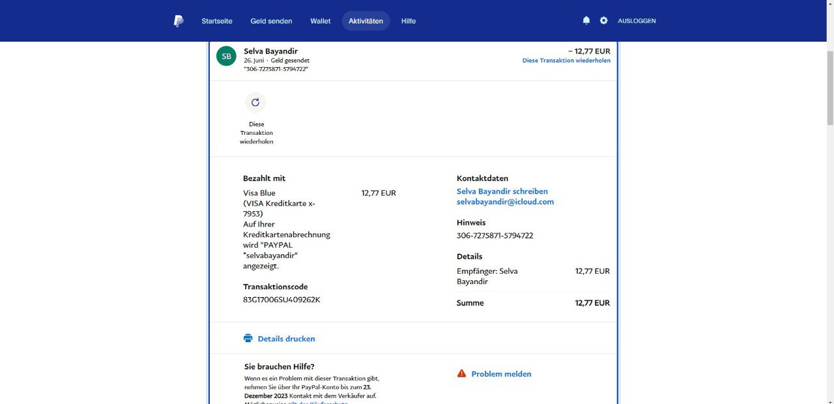834x404 pixels.
Task: Open settings gear icon
Action: 604,21
